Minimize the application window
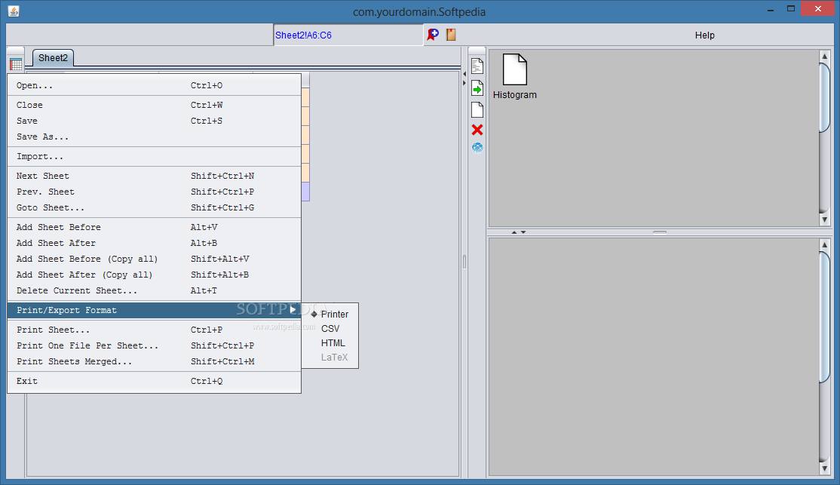The width and height of the screenshot is (840, 485). pyautogui.click(x=771, y=9)
